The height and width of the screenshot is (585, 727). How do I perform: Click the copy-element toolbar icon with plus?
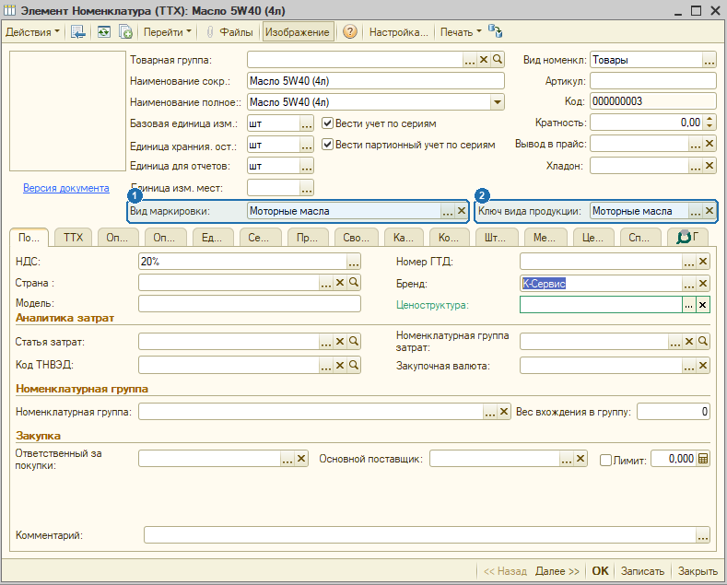point(125,32)
